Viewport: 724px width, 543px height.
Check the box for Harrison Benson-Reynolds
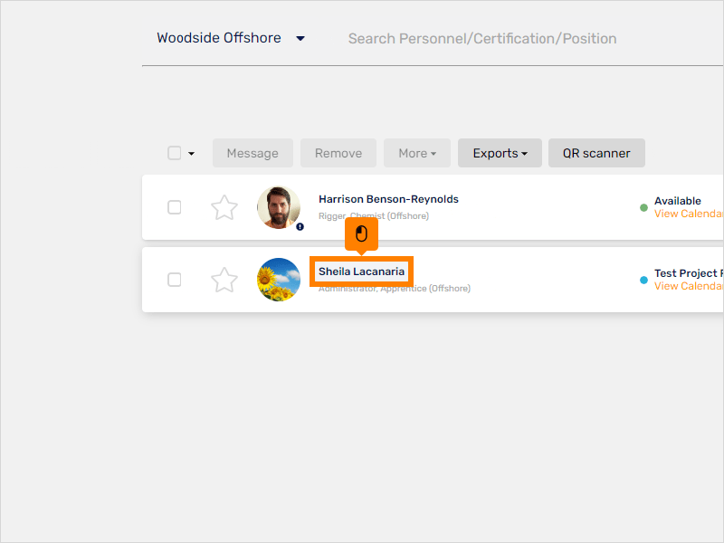click(174, 207)
